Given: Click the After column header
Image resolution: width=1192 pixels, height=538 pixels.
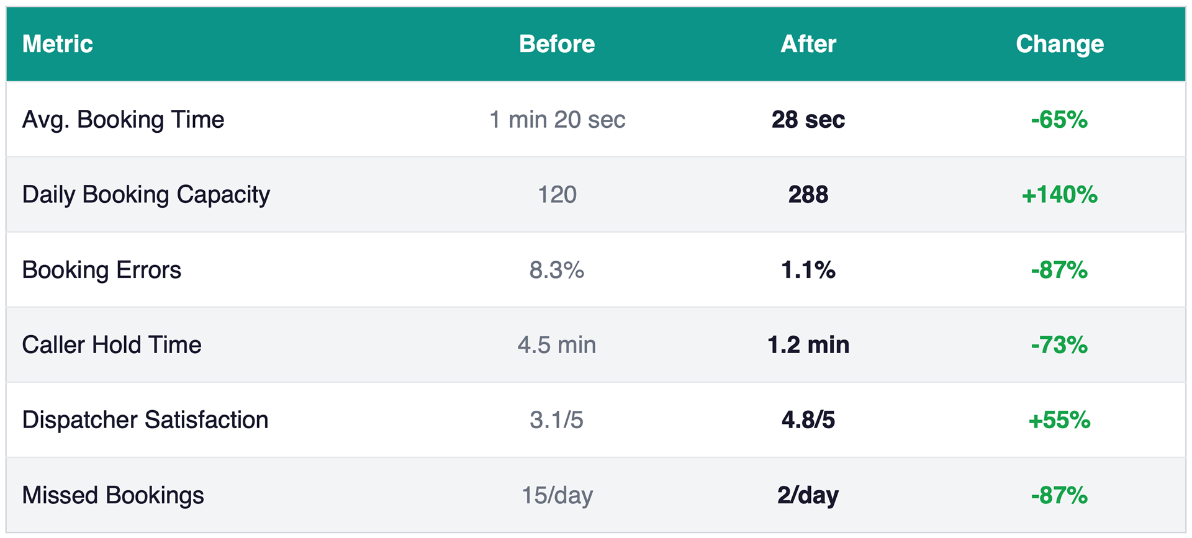Looking at the screenshot, I should click(808, 44).
